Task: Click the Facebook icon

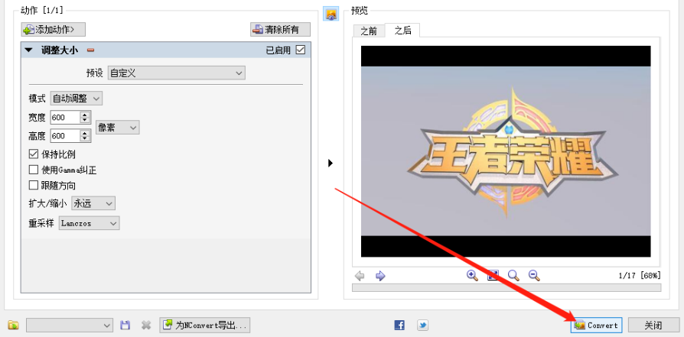Action: 399,325
